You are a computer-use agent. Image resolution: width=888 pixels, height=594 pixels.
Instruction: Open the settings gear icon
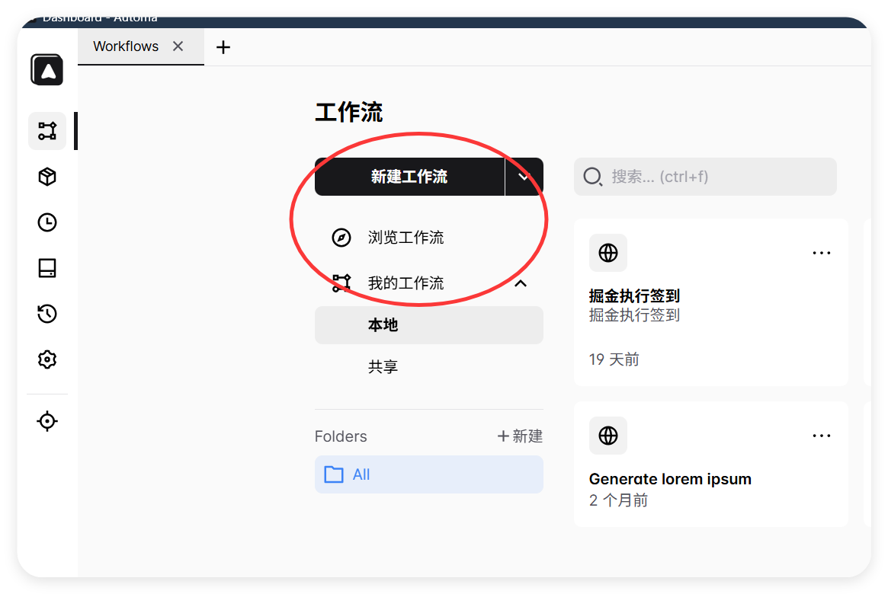pyautogui.click(x=47, y=359)
